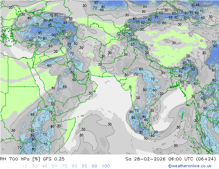Screen dimensions: 219x169
Task: Click the "06:00 UTC" time text
Action: pyautogui.click(x=181, y=159)
